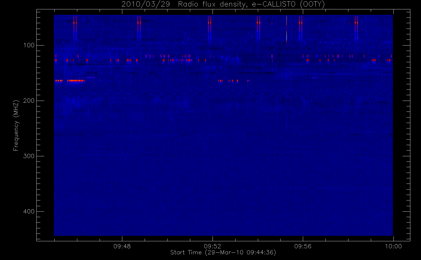Click the '400' frequency tick label
Screen dimensions: 421x260
[29, 211]
